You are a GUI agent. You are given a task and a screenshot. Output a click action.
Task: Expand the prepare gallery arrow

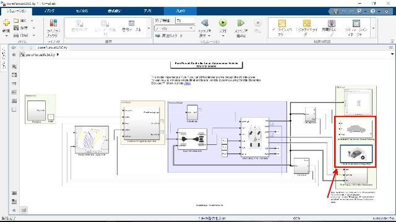[x=148, y=28]
